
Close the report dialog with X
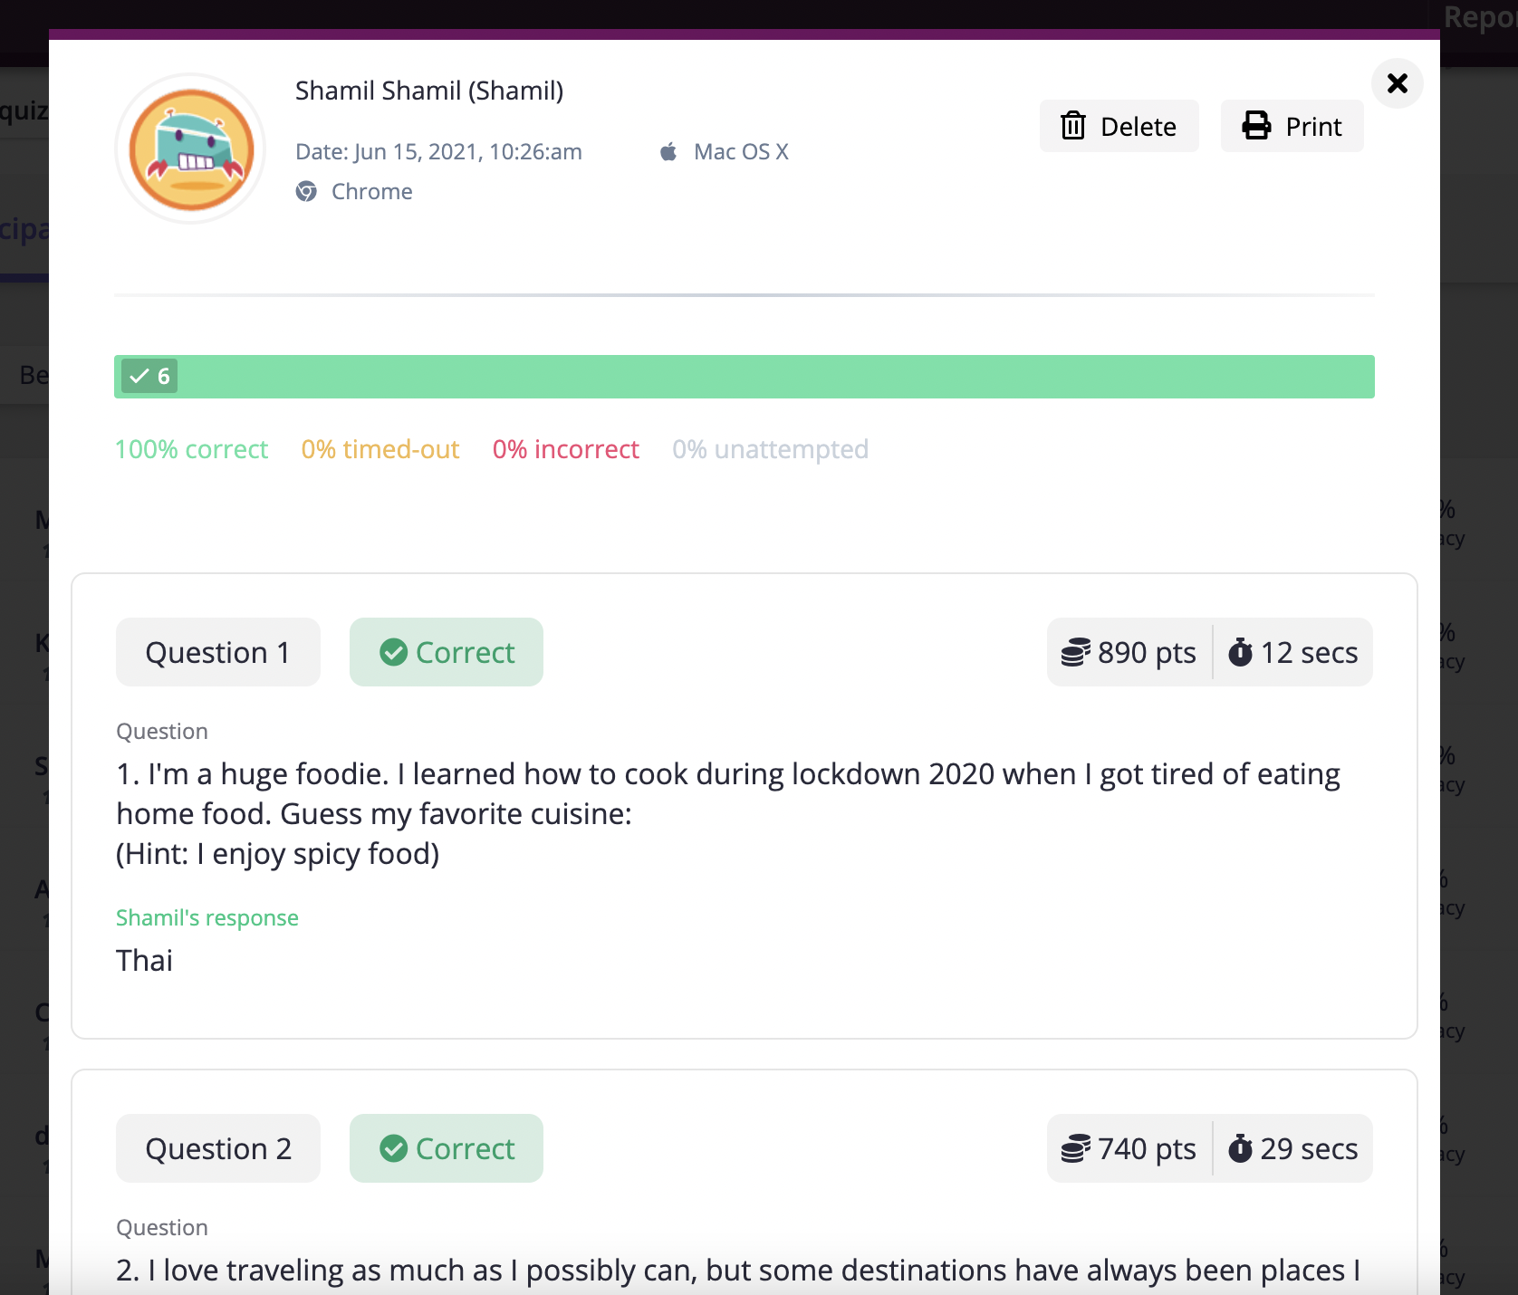pos(1398,83)
